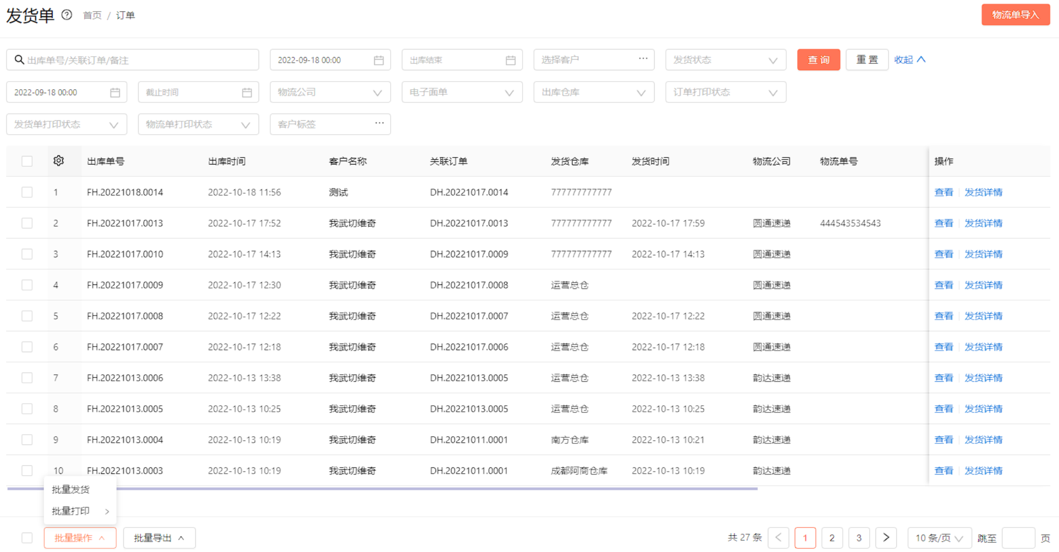Click the help question mark icon beside 发货单
This screenshot has width=1059, height=552.
click(x=67, y=15)
